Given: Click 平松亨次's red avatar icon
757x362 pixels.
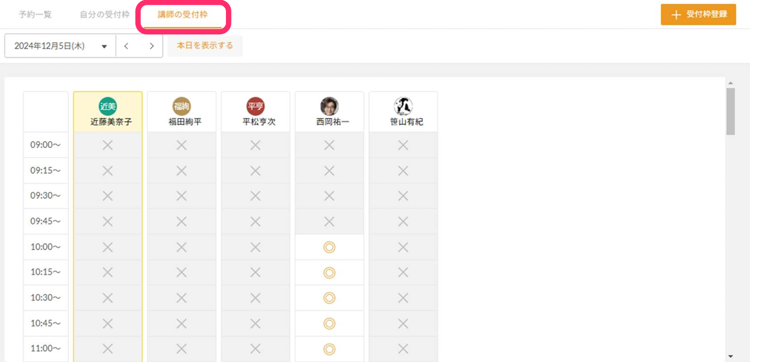Looking at the screenshot, I should coord(255,106).
